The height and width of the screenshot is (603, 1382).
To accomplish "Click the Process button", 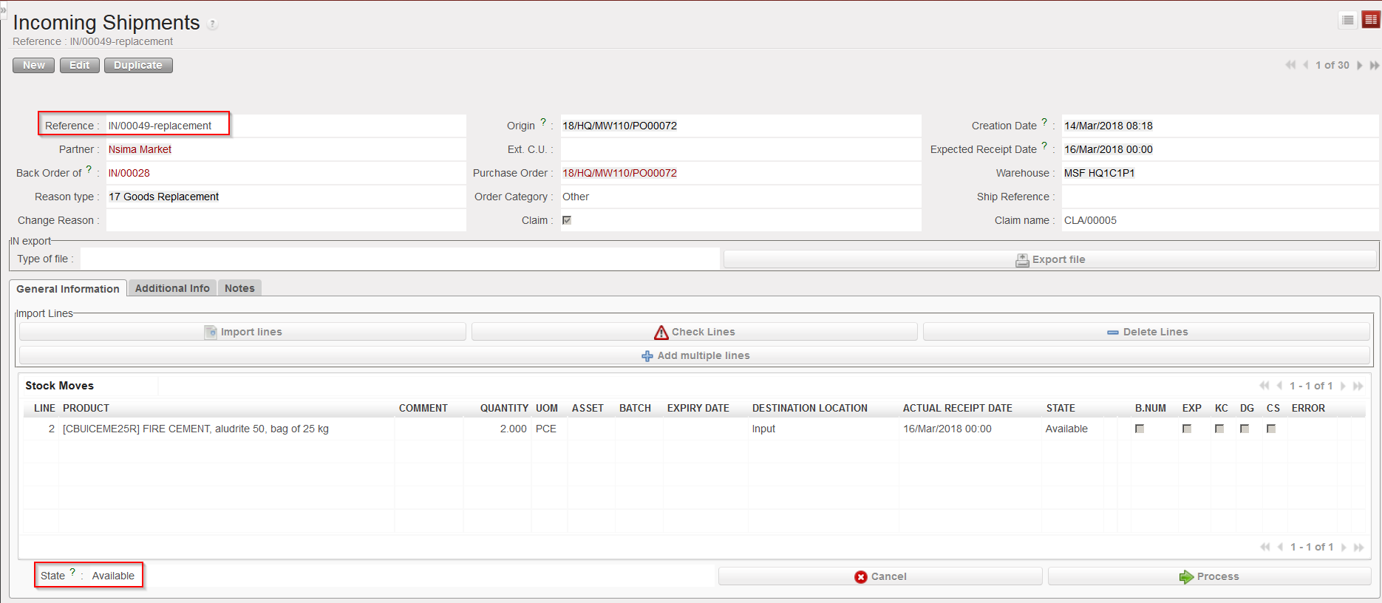I will (x=1209, y=576).
